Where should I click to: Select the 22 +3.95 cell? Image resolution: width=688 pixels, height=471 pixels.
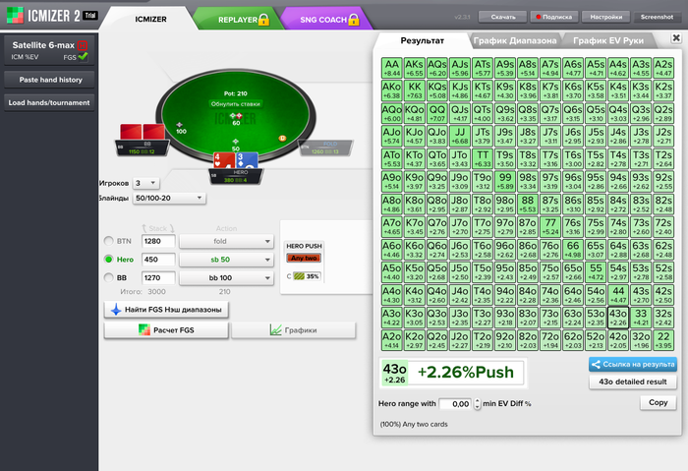[663, 340]
